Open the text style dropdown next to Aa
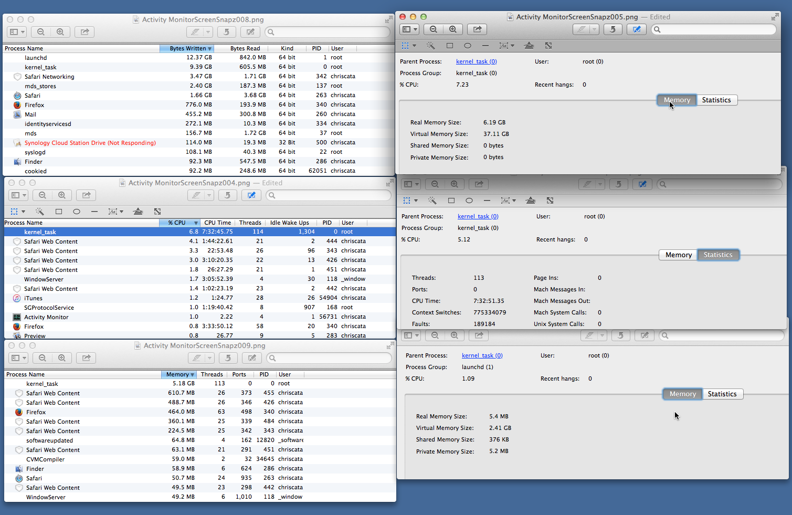The width and height of the screenshot is (792, 515). pyautogui.click(x=511, y=46)
